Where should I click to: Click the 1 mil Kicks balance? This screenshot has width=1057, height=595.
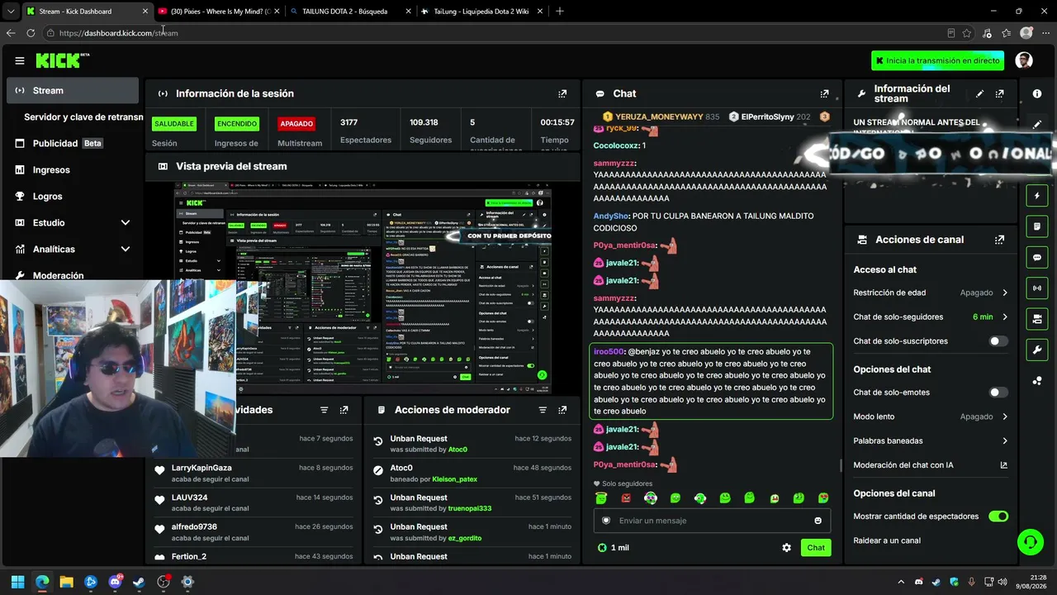pos(614,547)
